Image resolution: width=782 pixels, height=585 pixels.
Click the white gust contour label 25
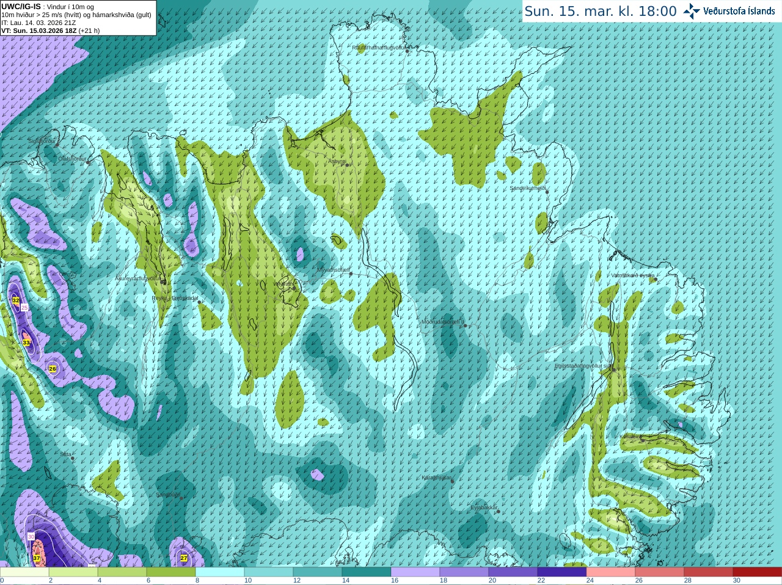coord(24,308)
